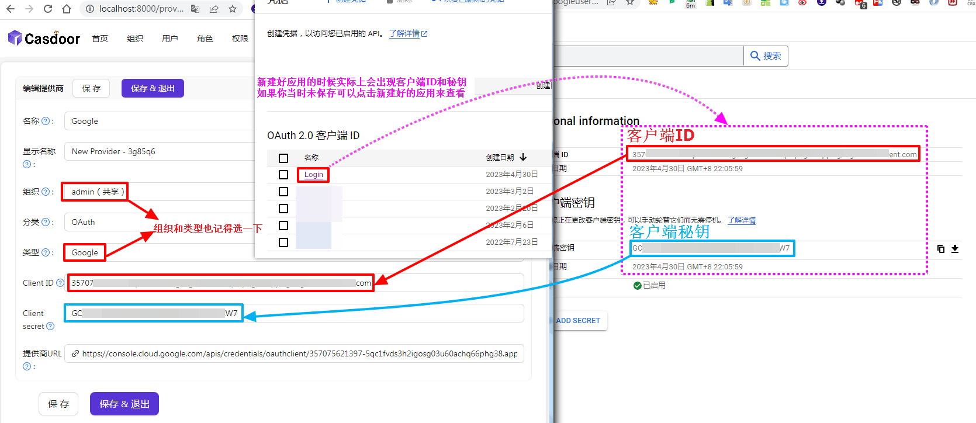Click the browser reload icon
976x423 pixels.
coord(48,9)
